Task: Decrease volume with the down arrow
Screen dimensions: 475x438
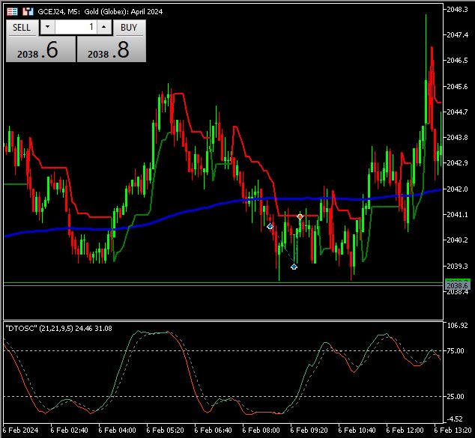Action: click(47, 27)
